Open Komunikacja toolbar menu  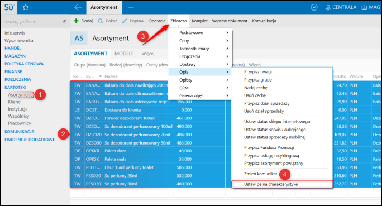(264, 21)
